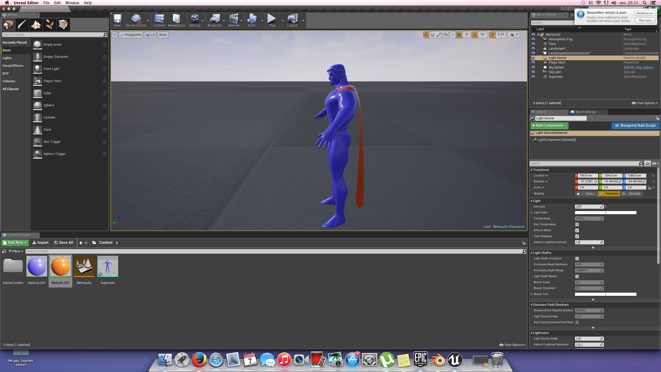Open the Matinee toolbar icon

click(234, 20)
